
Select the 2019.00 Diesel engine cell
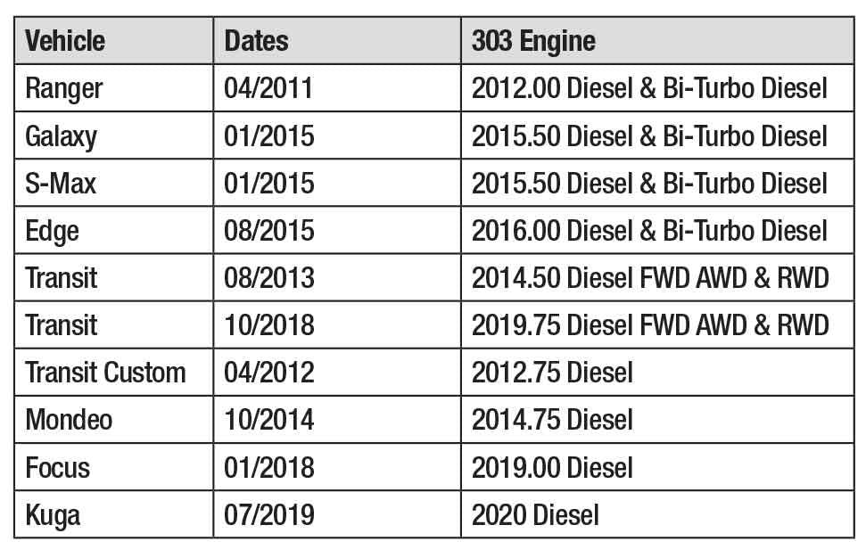(x=552, y=466)
